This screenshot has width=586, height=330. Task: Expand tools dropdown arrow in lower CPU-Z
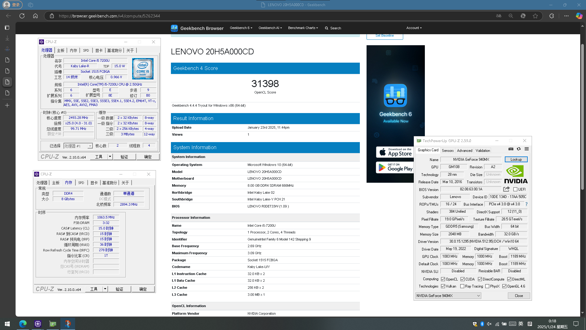click(105, 289)
